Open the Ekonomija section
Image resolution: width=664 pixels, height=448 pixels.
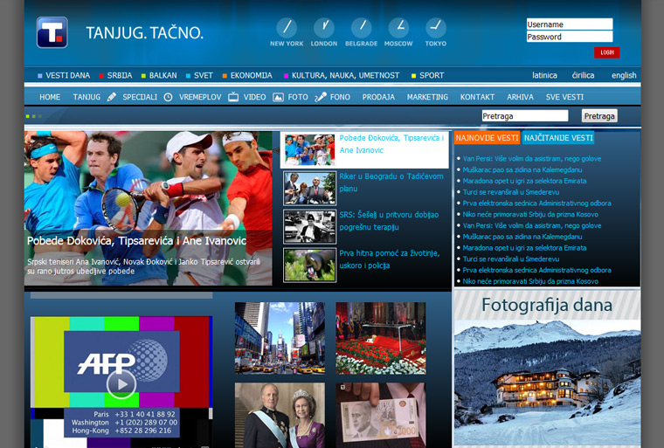point(251,75)
